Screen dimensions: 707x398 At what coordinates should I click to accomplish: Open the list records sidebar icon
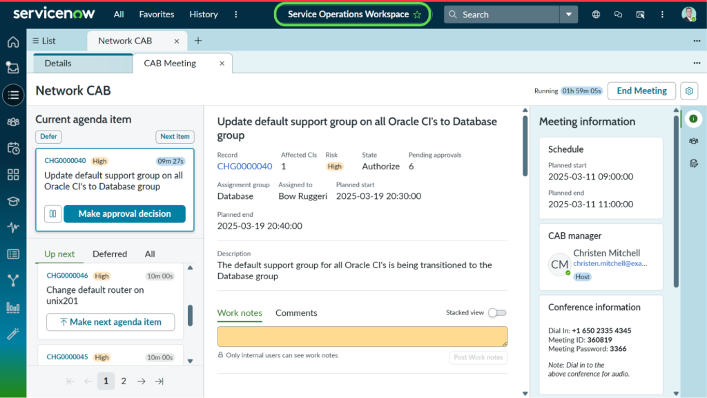pos(13,254)
